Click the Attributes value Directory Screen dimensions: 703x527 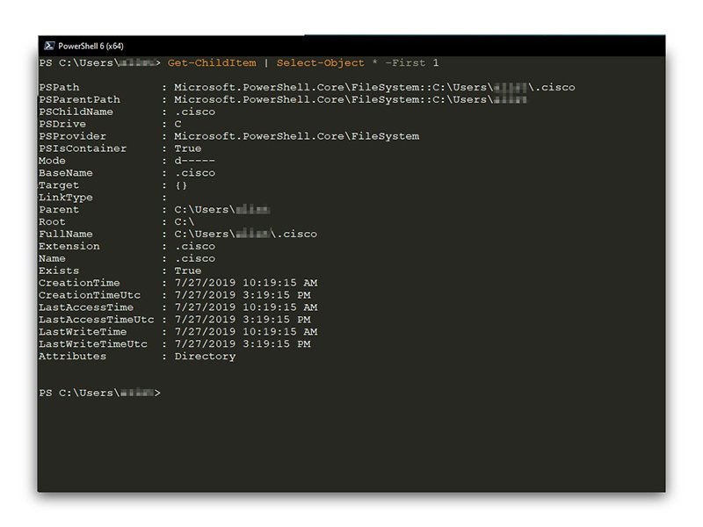pyautogui.click(x=205, y=357)
